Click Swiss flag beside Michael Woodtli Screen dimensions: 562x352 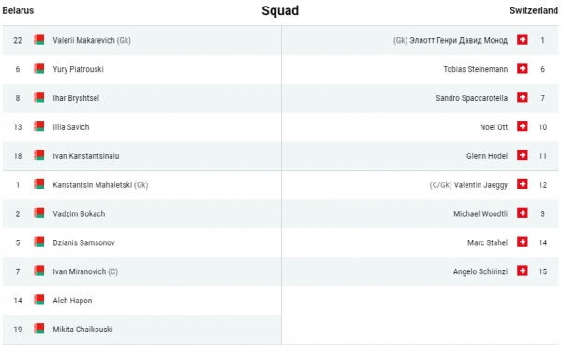tap(523, 213)
